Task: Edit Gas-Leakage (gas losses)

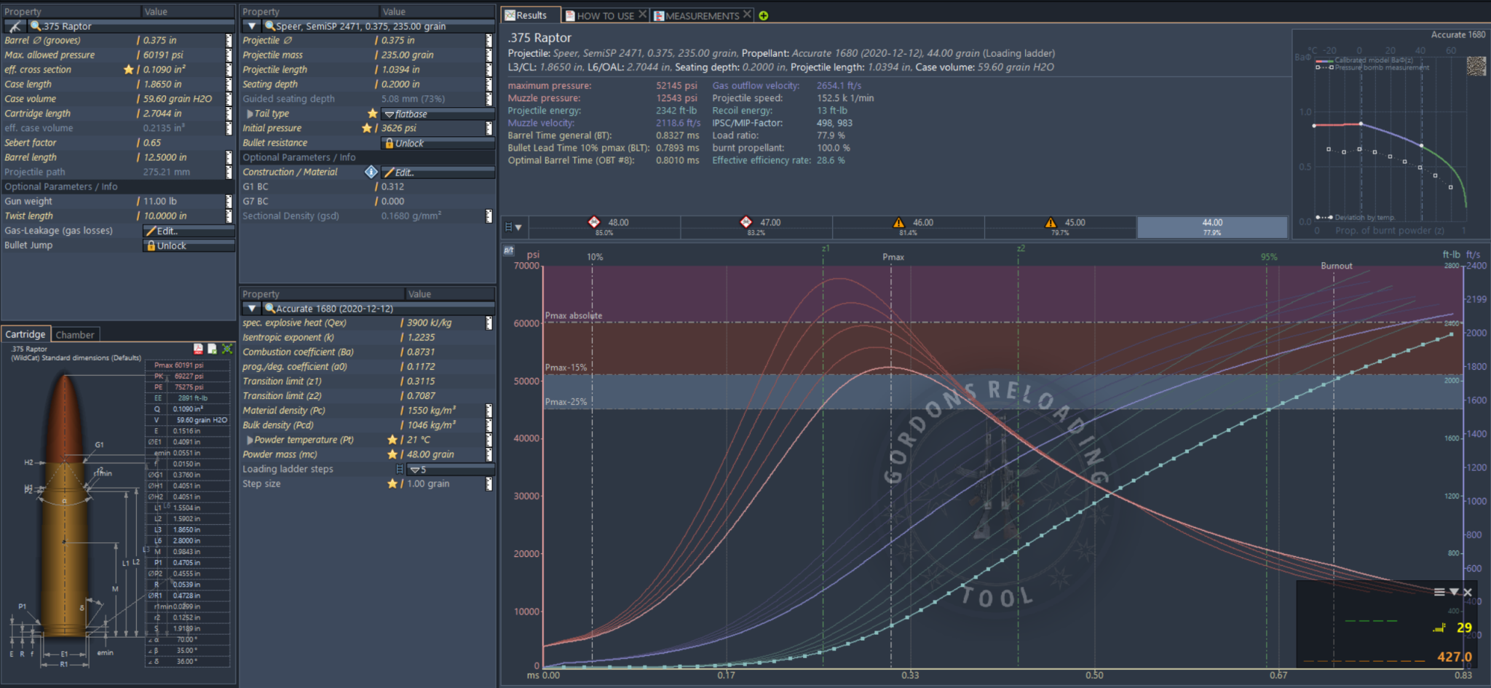Action: pyautogui.click(x=189, y=231)
